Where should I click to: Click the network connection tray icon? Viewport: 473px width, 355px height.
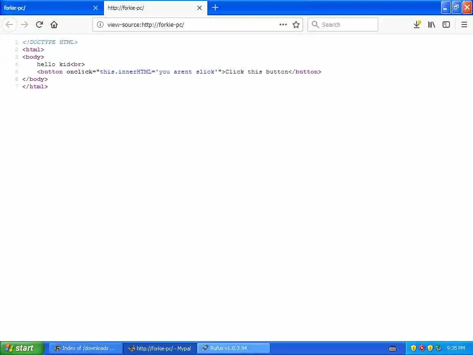pyautogui.click(x=439, y=348)
